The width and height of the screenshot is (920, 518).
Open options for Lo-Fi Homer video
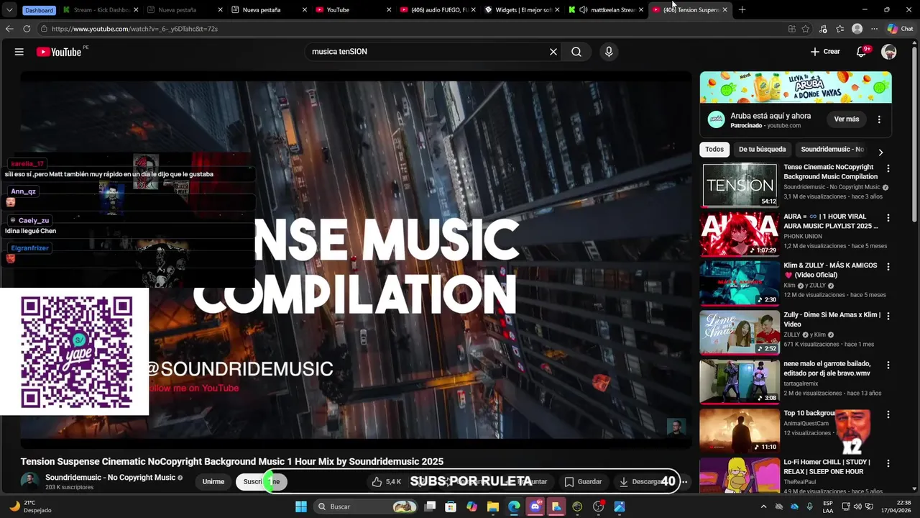888,463
